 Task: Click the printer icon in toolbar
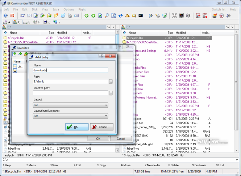pyautogui.click(x=70, y=16)
